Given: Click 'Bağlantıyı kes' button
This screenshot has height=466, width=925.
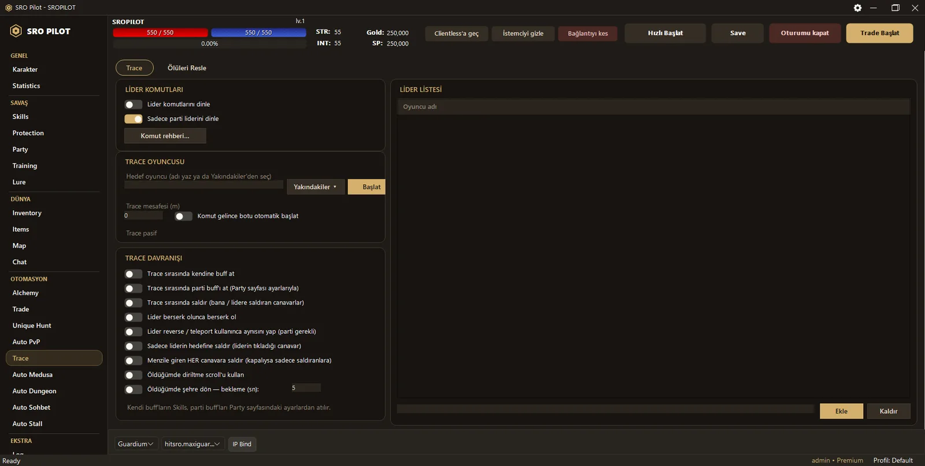Looking at the screenshot, I should click(x=588, y=33).
